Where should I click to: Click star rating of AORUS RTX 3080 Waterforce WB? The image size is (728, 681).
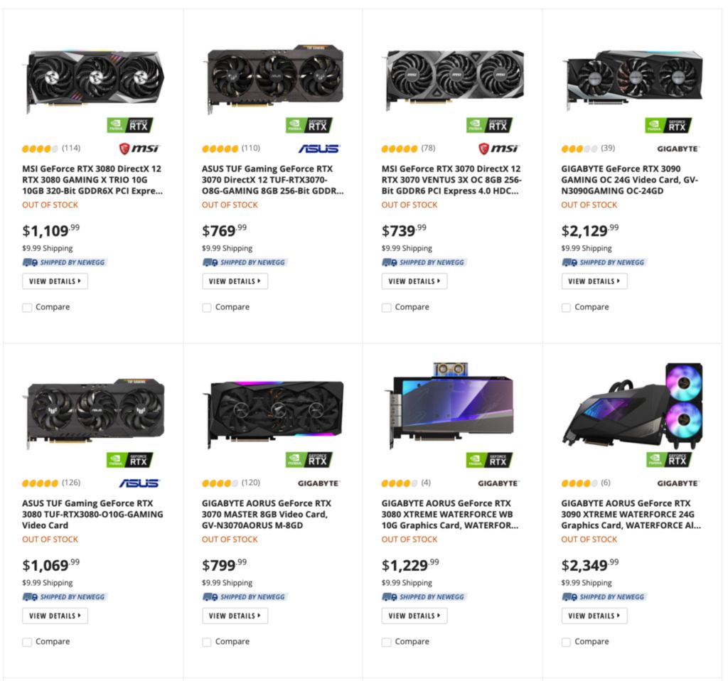399,483
